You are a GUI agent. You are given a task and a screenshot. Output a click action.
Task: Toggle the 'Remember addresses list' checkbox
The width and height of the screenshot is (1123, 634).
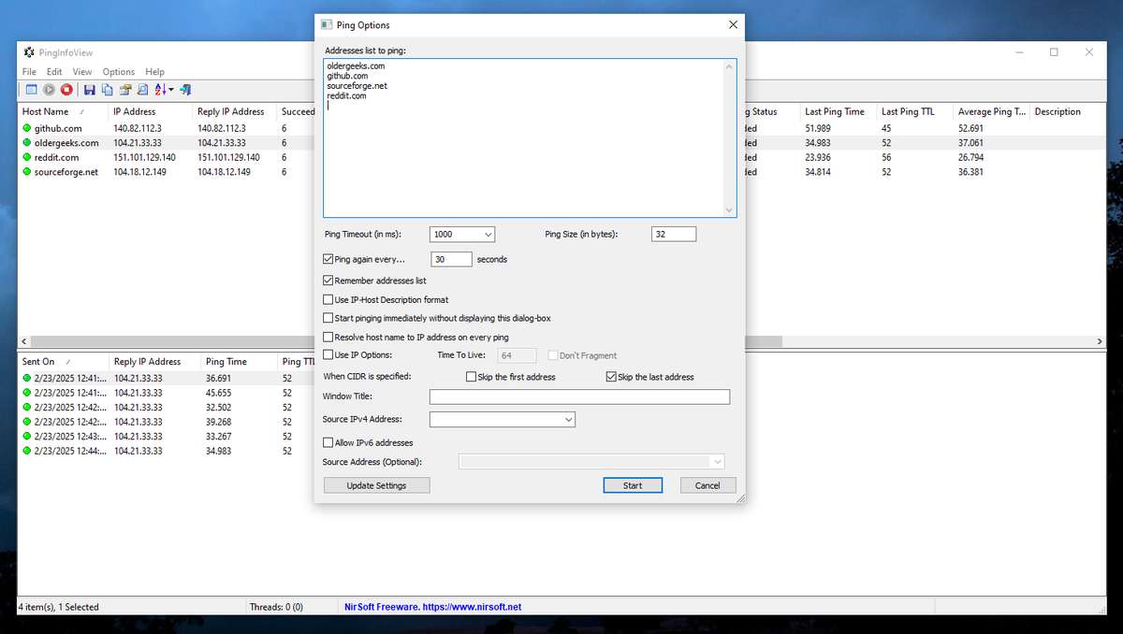(328, 280)
